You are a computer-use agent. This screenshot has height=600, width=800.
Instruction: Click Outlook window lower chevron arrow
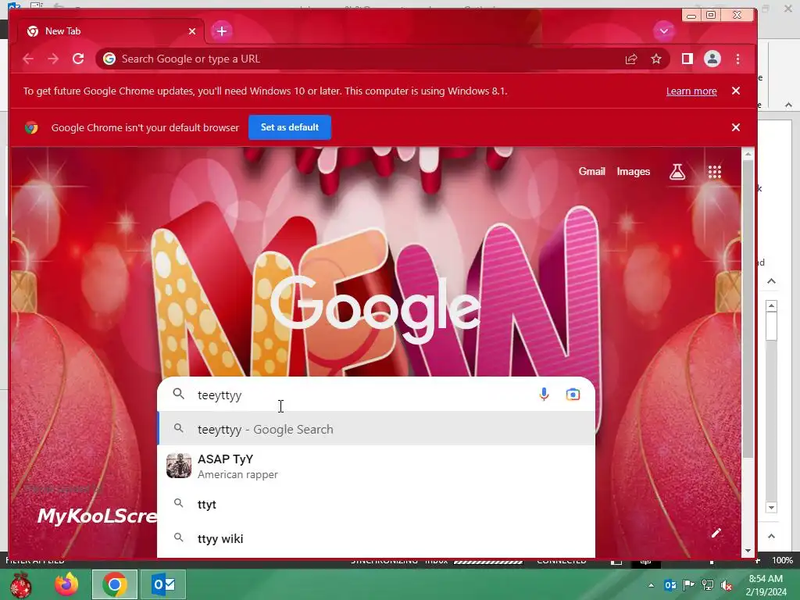(x=771, y=536)
